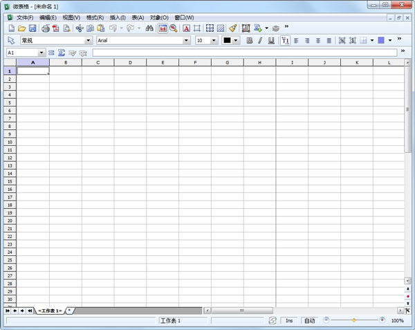Click the AutoSum (sigma) icon

(x=61, y=53)
